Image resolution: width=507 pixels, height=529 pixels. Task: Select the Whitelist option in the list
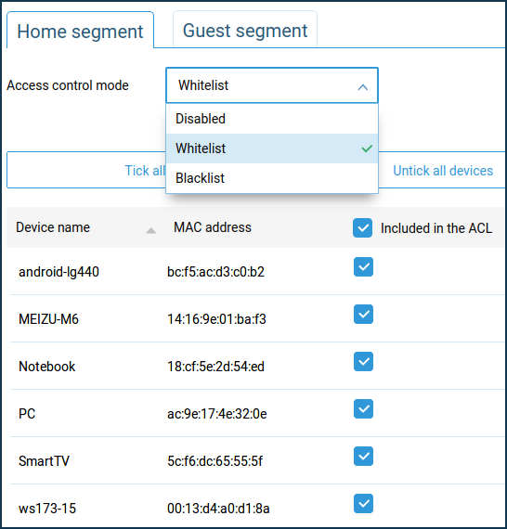coord(272,148)
